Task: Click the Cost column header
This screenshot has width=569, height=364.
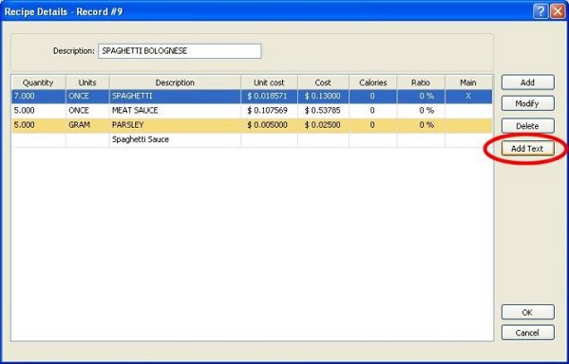Action: tap(323, 82)
